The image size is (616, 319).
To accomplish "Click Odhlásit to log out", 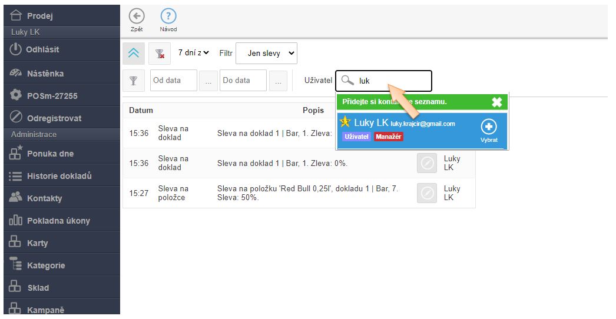I will [x=42, y=49].
